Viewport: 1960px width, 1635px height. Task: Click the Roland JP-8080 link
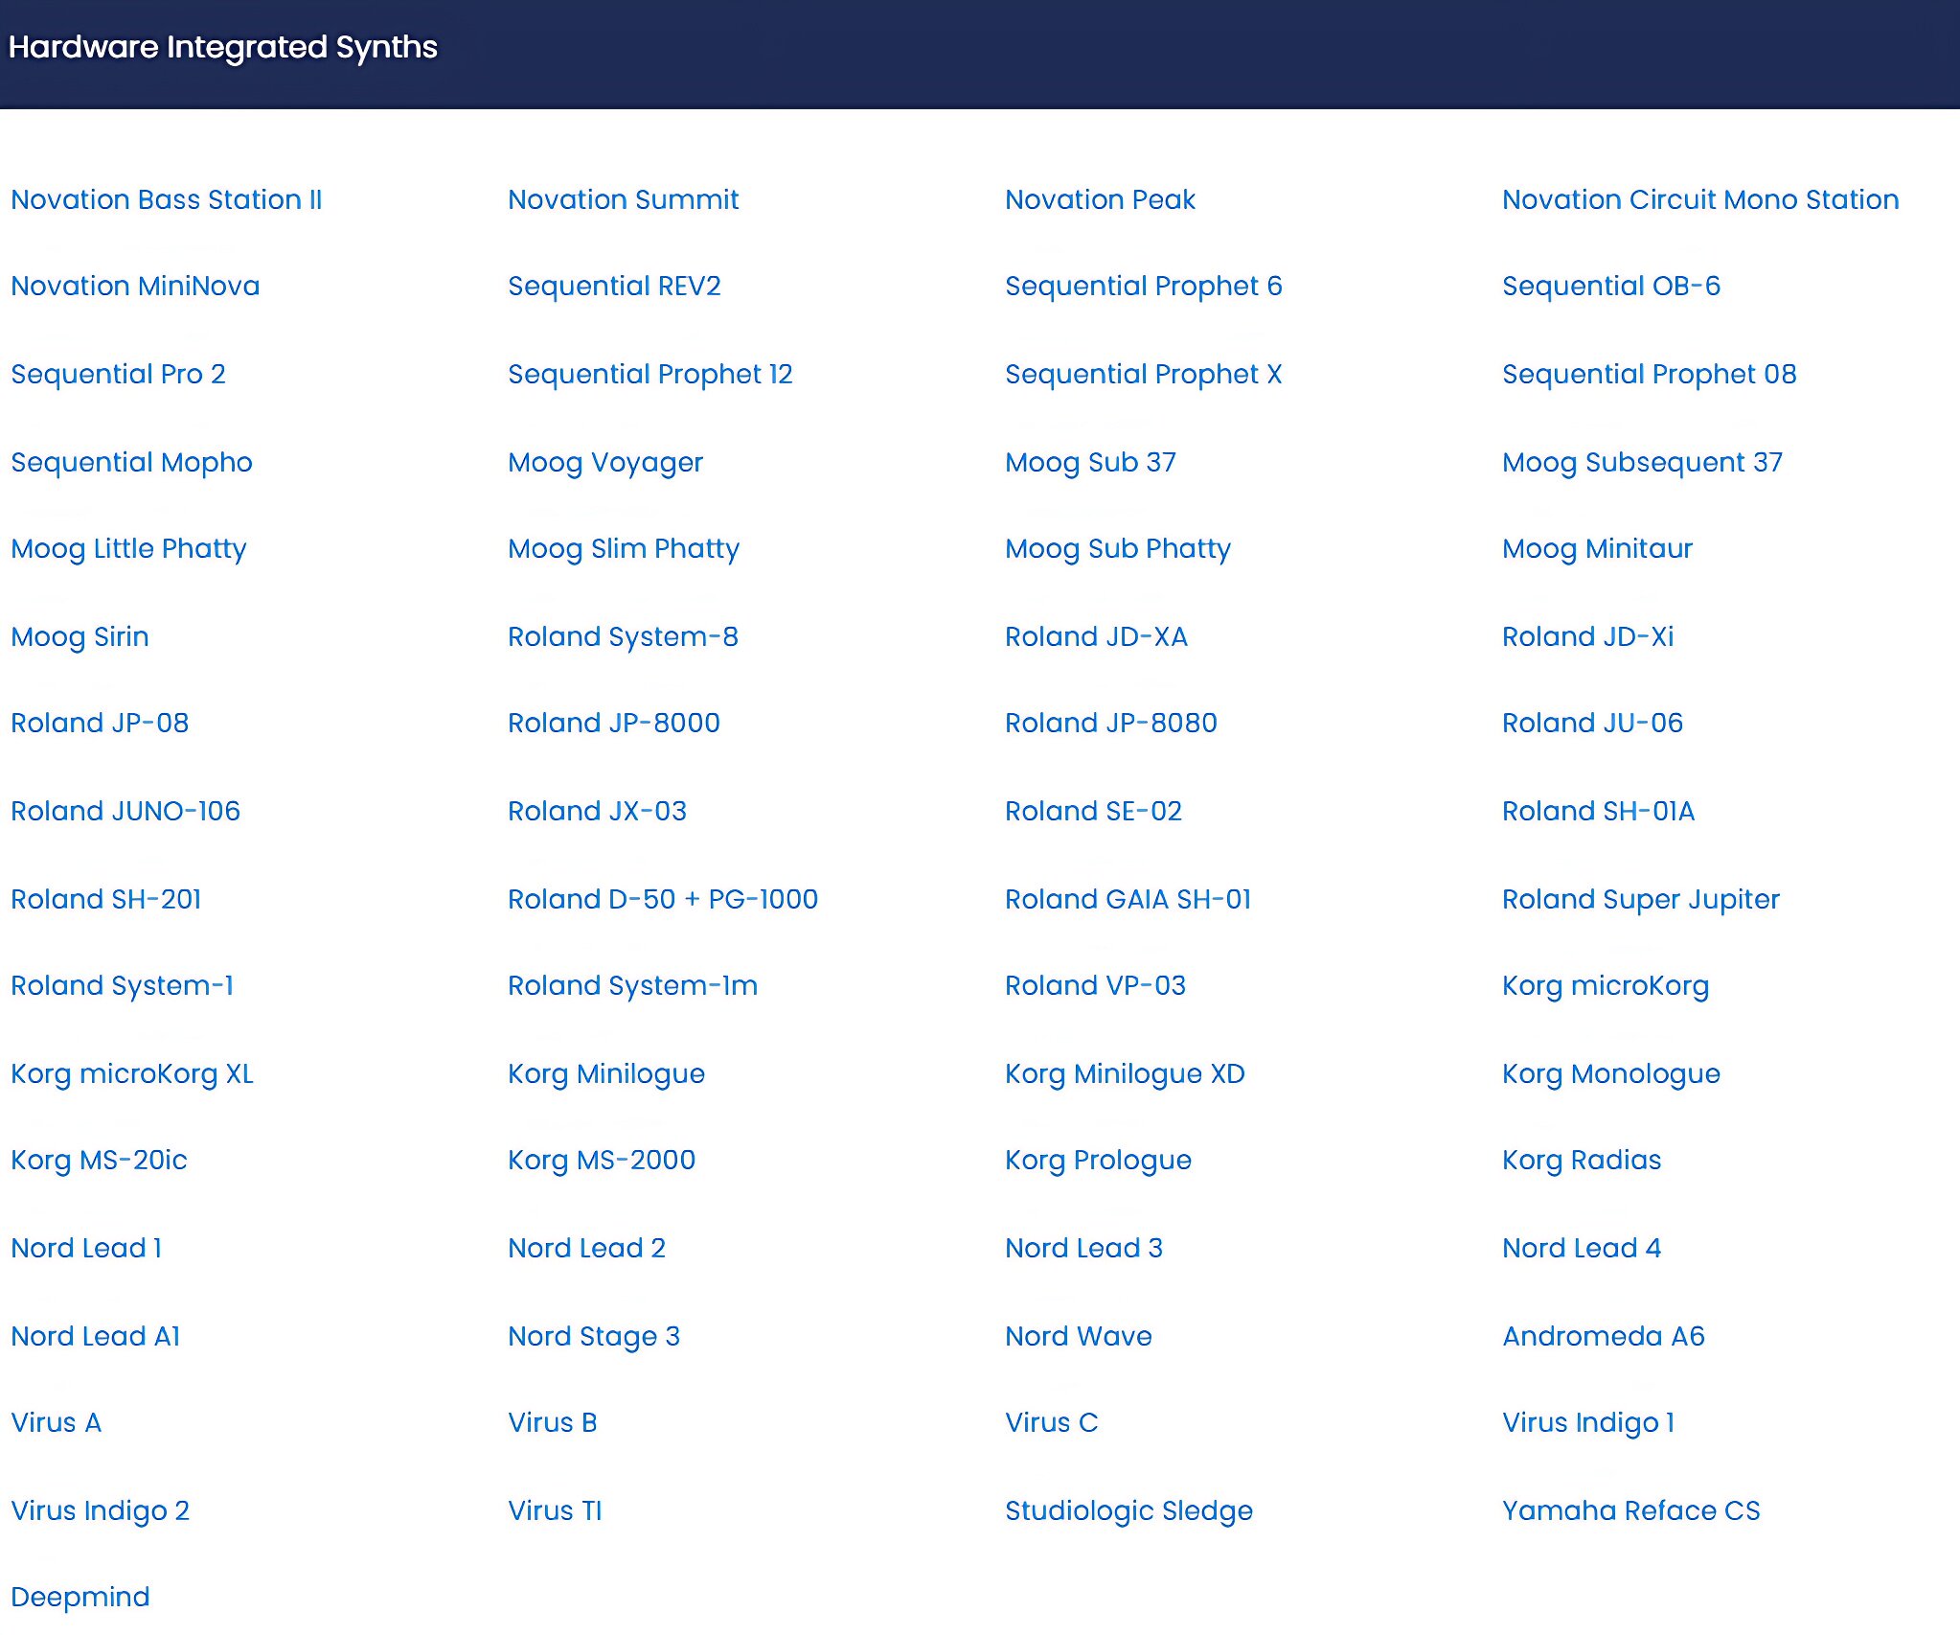1110,723
